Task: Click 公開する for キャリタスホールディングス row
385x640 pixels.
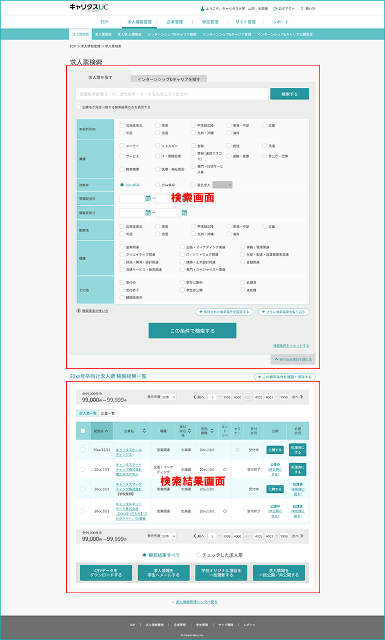Action: [x=275, y=450]
